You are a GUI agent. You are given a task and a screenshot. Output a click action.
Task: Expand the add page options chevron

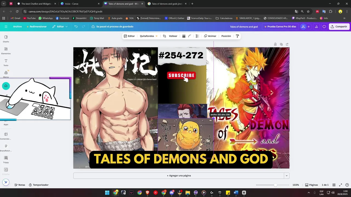287,176
